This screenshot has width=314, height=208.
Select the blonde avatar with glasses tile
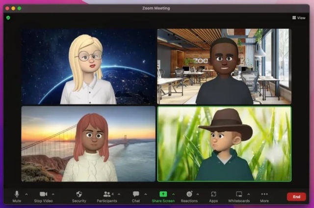tap(88, 66)
